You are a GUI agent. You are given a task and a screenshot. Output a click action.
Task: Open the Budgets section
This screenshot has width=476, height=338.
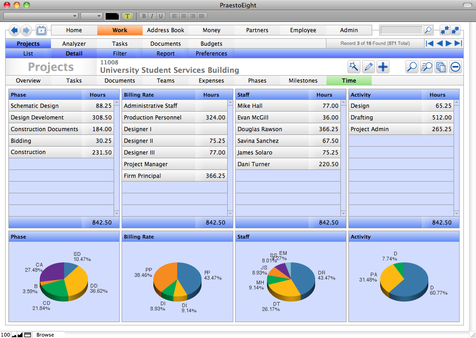pos(211,44)
